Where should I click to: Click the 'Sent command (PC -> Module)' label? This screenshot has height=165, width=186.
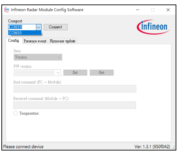(x=37, y=82)
